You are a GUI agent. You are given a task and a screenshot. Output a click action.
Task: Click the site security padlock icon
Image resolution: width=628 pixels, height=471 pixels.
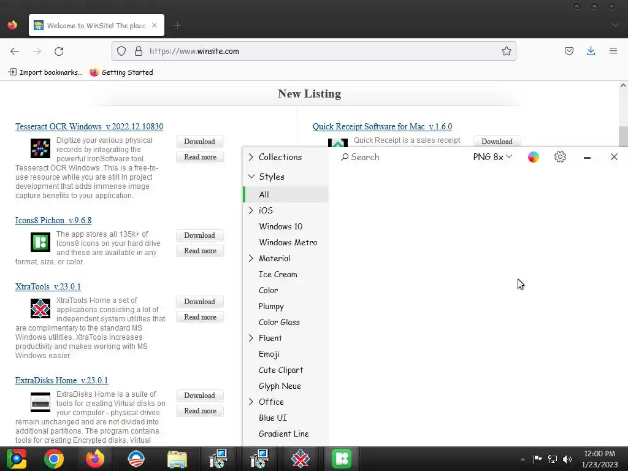139,52
